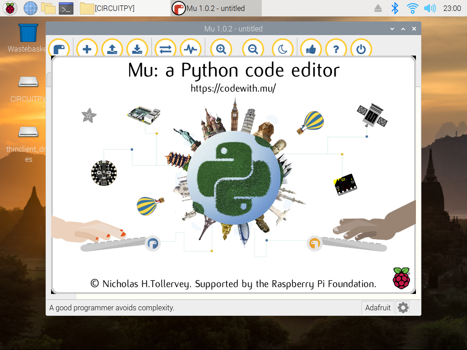Zoom out with the magnifier minus icon

(x=253, y=47)
